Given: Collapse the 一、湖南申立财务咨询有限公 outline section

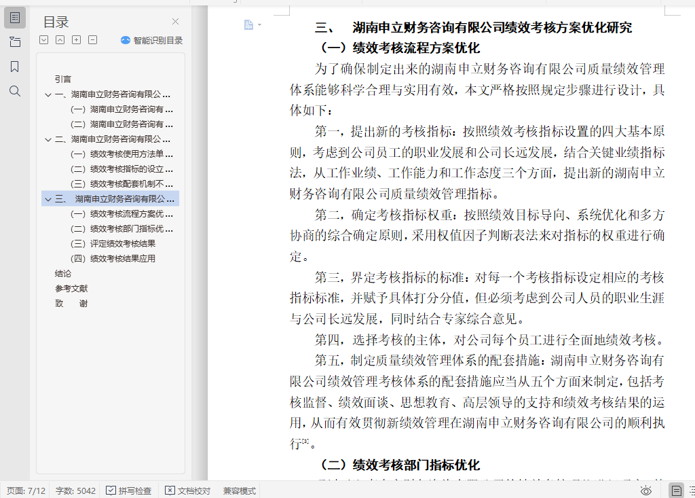Looking at the screenshot, I should (48, 94).
